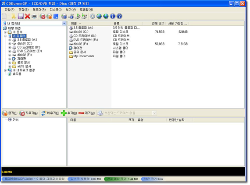
Task: Click the drive information toolbar icon
Action: pos(71,16)
